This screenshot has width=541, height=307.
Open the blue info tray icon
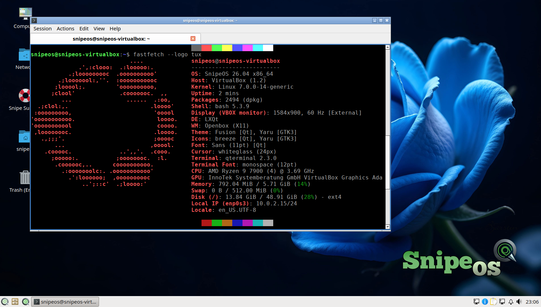coord(485,302)
